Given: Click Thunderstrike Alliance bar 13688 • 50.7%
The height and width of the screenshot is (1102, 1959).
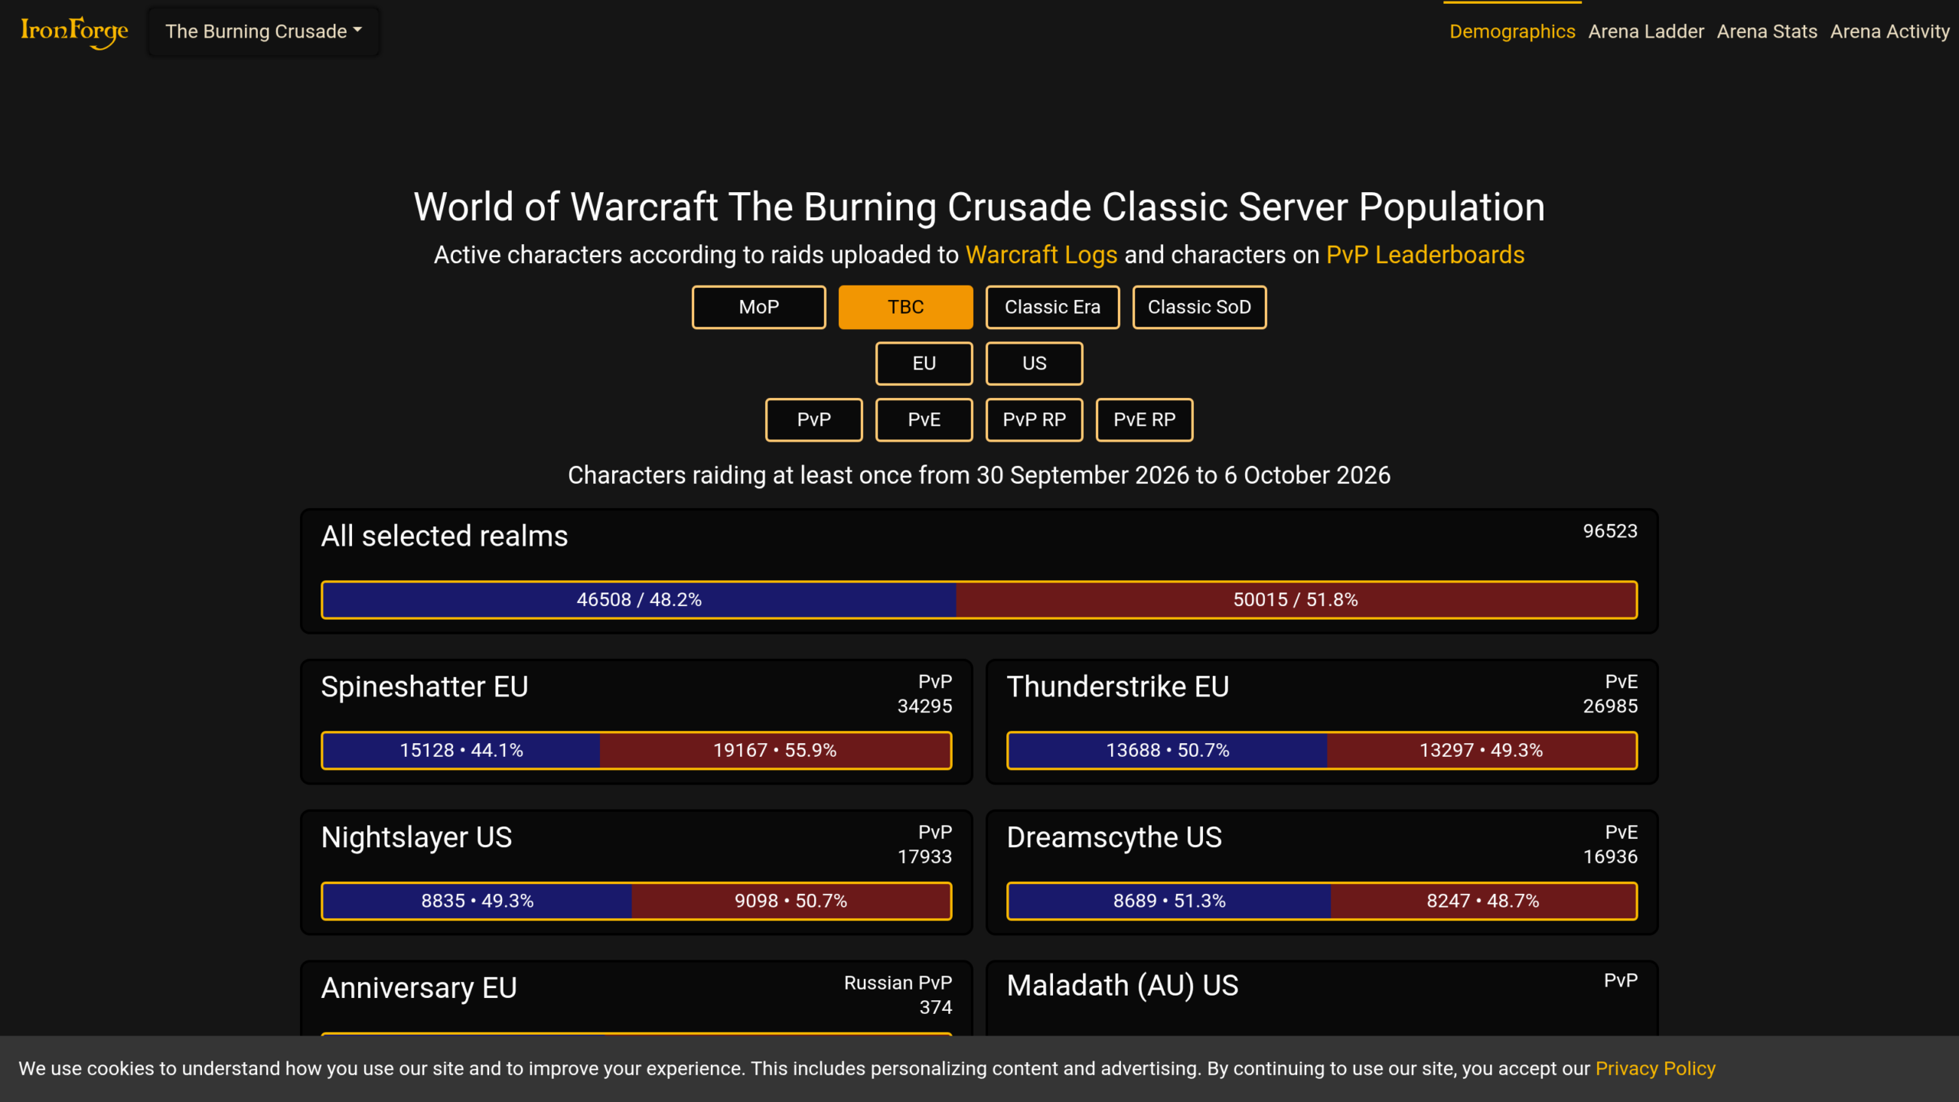Looking at the screenshot, I should [x=1168, y=750].
